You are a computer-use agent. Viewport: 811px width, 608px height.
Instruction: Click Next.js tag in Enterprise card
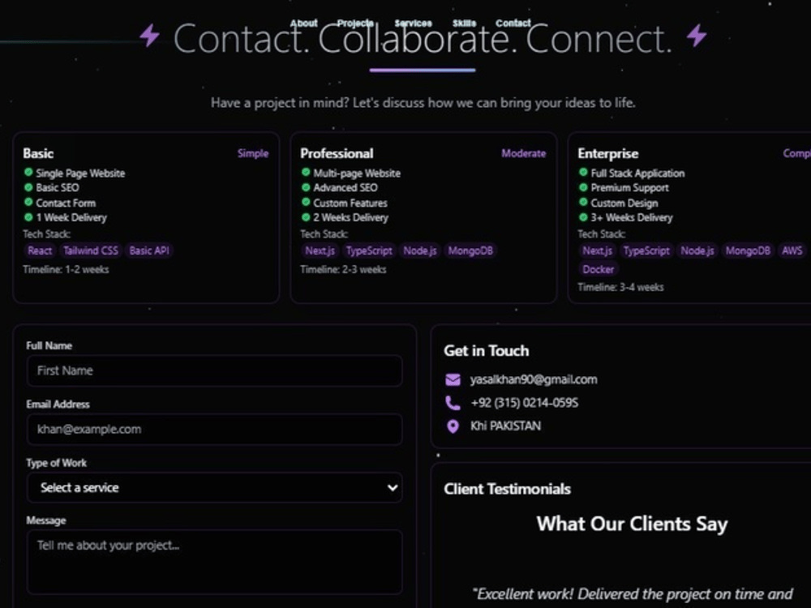pos(598,250)
